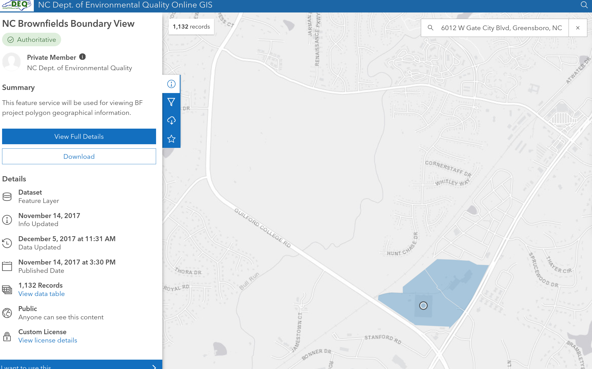
Task: Open the NC Brownfields Boundary View title
Action: pos(68,23)
